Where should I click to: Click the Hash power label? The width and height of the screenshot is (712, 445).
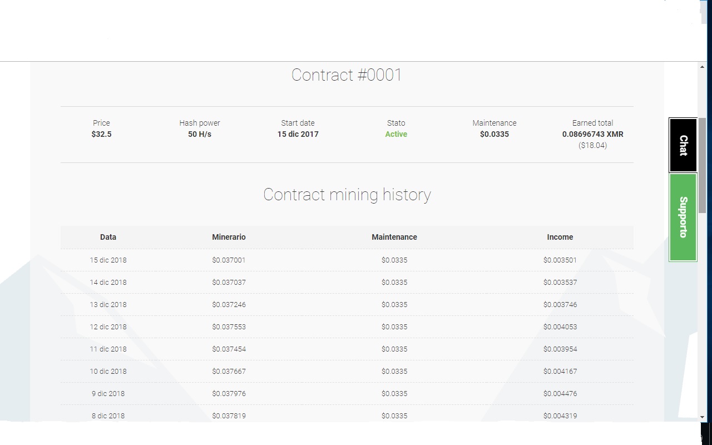click(x=200, y=123)
